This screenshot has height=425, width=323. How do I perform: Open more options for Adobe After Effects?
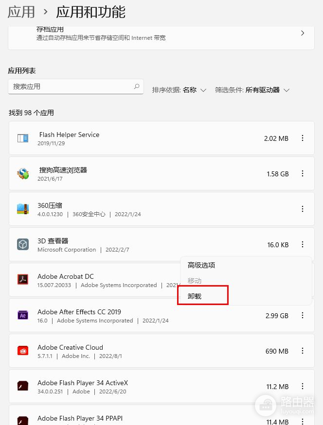pos(303,315)
